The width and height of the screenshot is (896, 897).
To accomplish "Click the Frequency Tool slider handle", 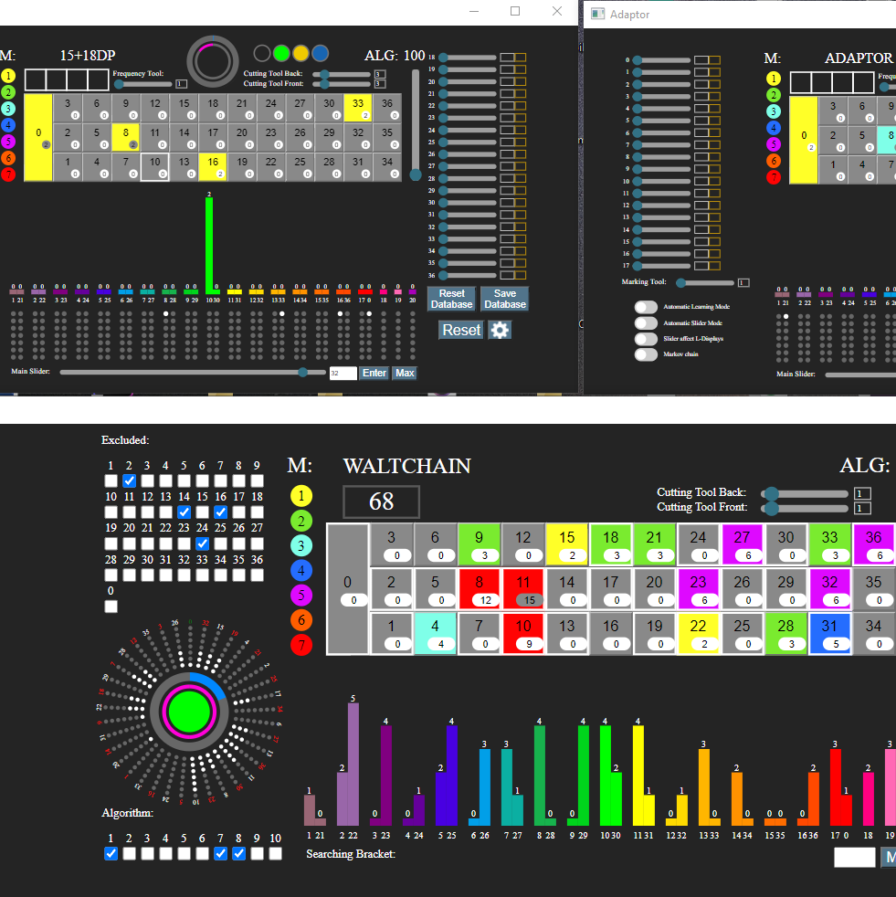I will (117, 83).
